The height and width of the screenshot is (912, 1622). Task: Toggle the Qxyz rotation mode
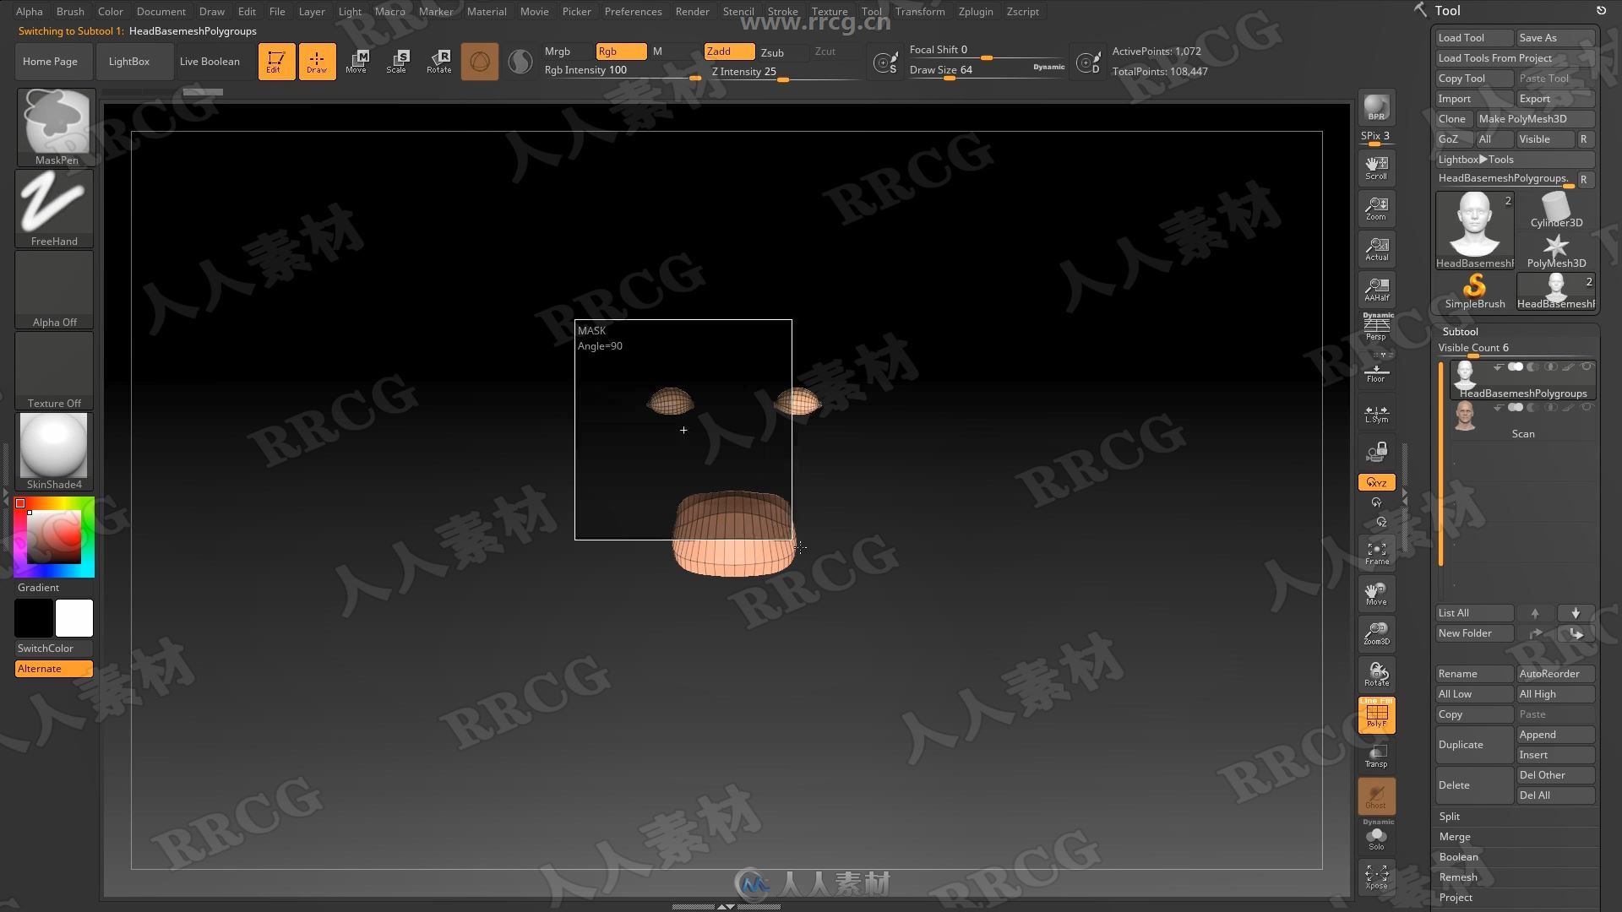tap(1376, 482)
